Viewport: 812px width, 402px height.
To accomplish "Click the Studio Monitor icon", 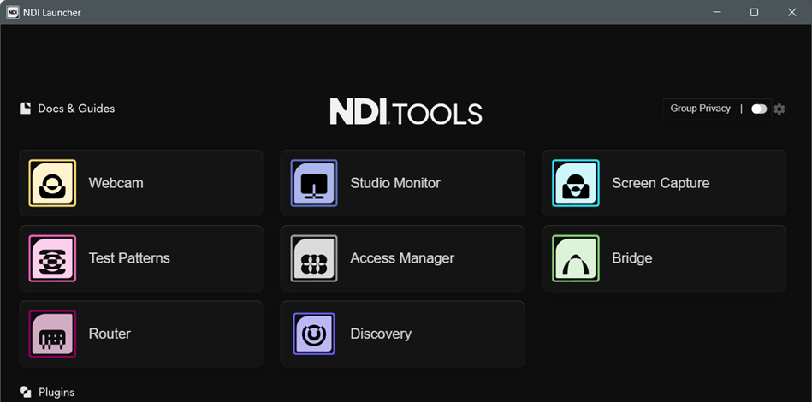I will pos(314,183).
